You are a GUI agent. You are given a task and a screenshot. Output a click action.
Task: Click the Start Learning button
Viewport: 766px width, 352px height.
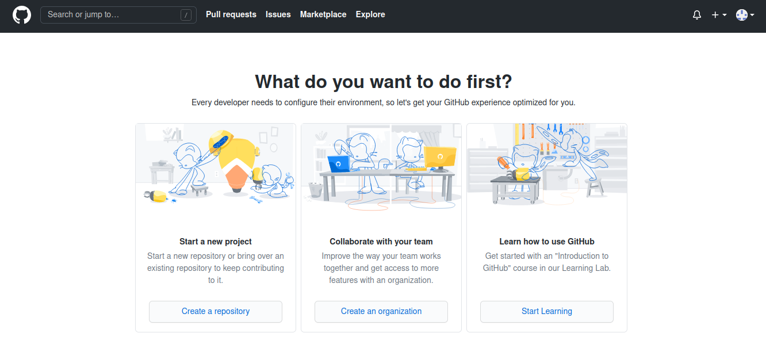coord(547,312)
